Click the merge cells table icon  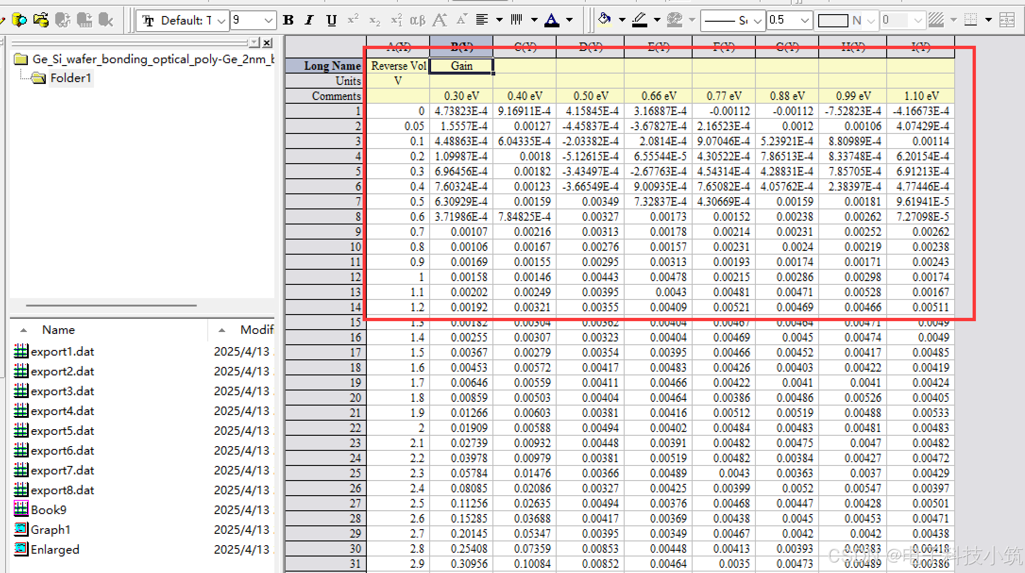1007,20
